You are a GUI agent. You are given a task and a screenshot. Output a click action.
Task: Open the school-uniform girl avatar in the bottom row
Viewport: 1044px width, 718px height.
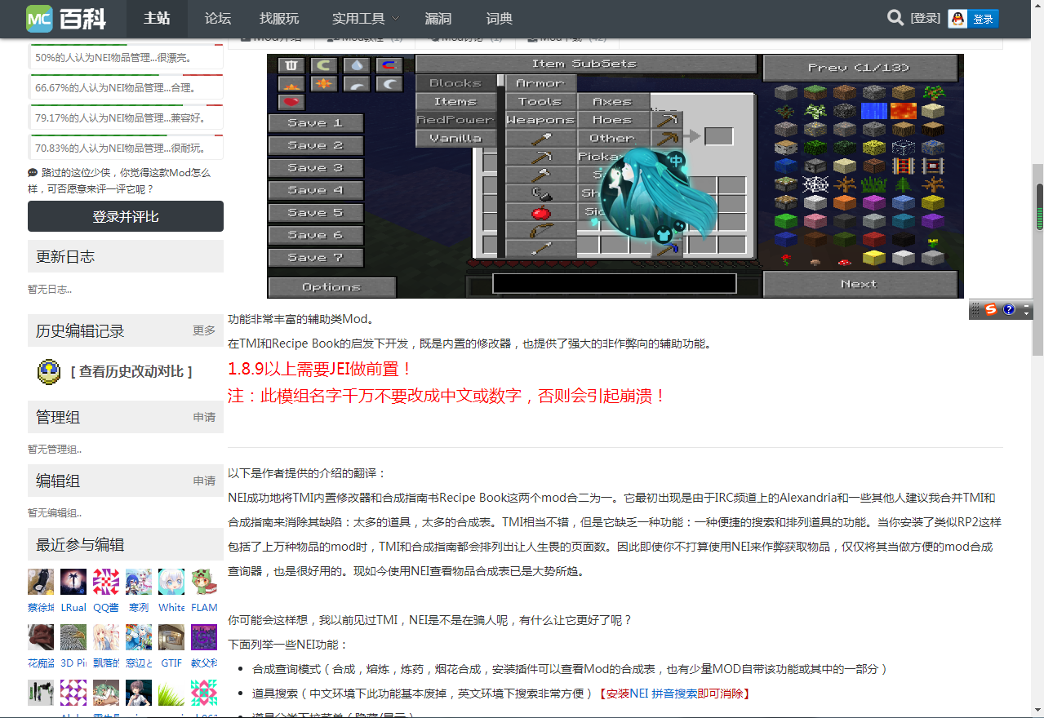point(139,693)
